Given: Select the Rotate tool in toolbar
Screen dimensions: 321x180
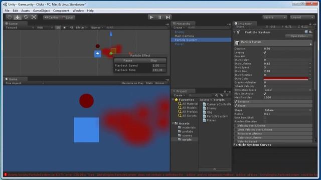Looking at the screenshot, I should (26, 17).
